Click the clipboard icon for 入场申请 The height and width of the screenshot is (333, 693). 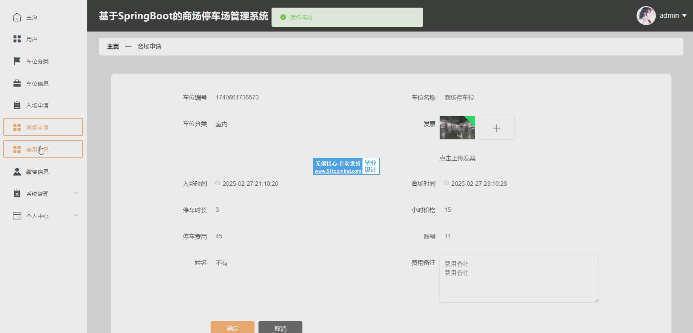[17, 105]
